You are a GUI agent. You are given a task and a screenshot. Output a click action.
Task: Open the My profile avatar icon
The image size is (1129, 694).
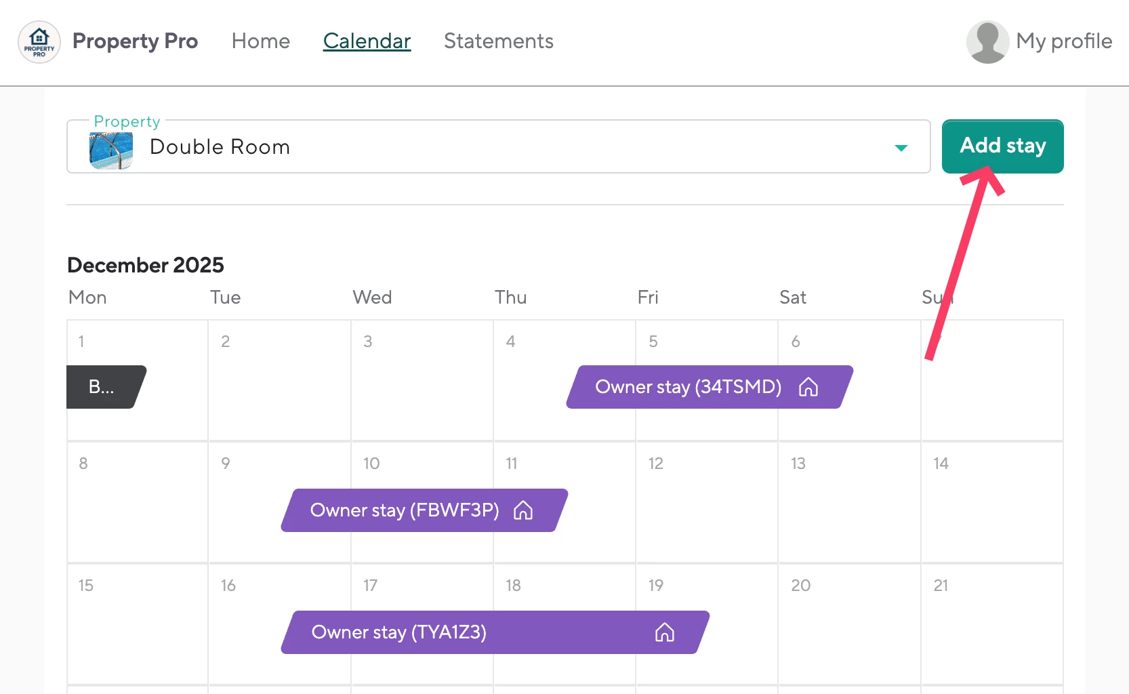pos(987,41)
